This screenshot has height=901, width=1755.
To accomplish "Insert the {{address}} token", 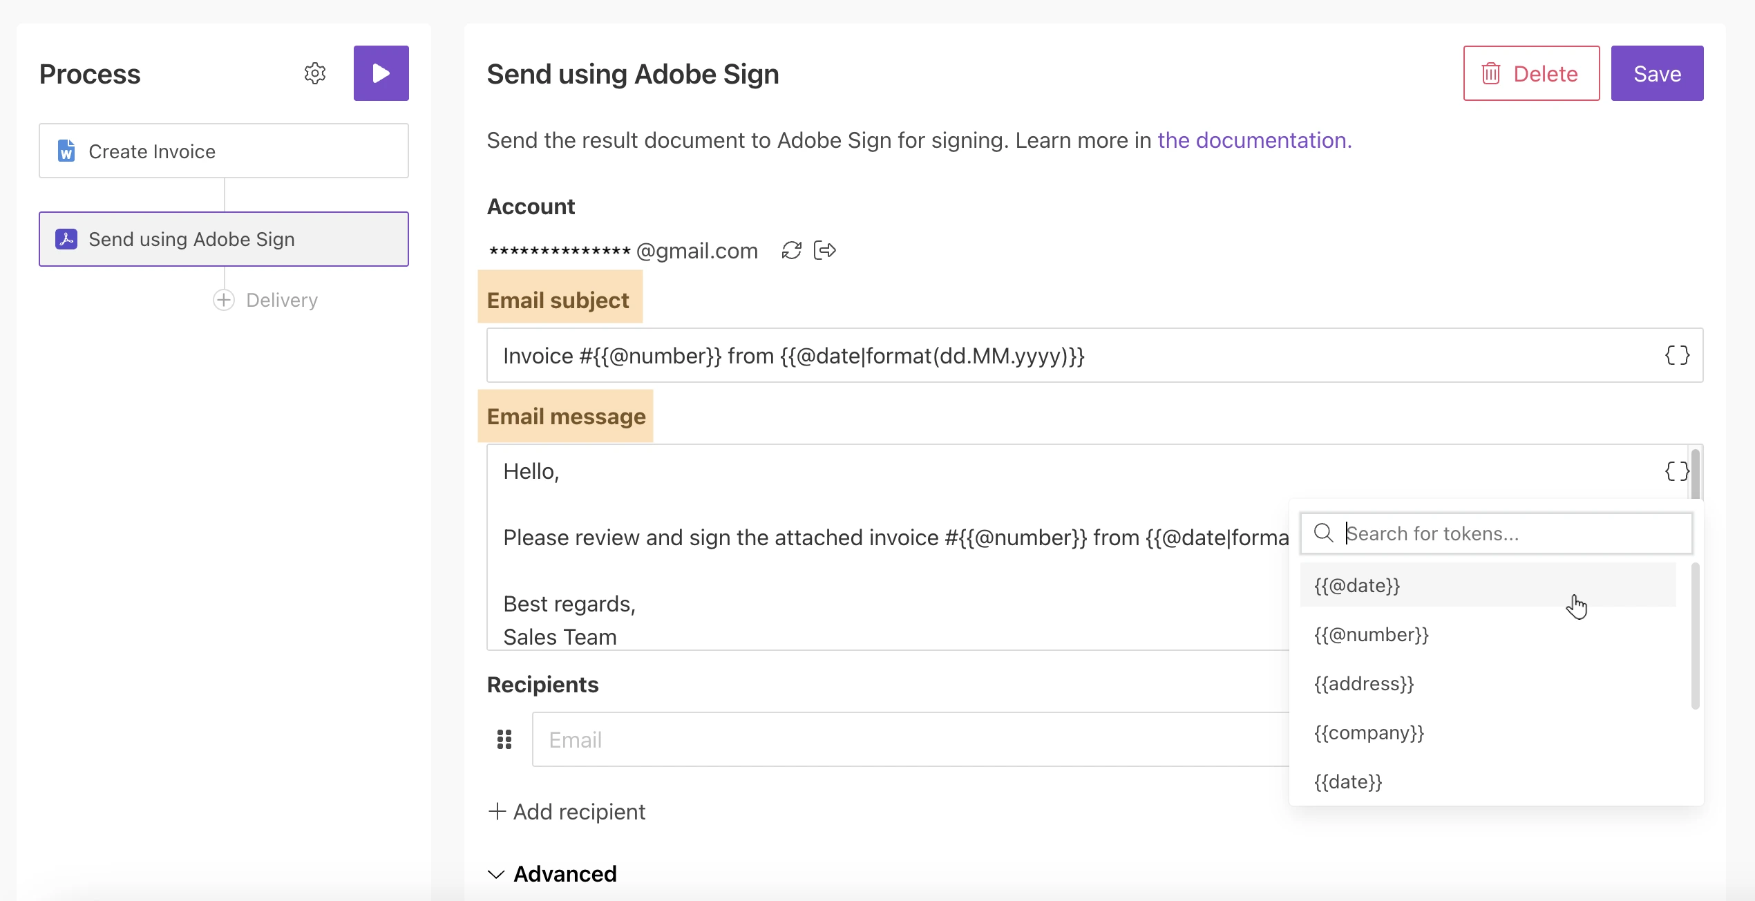I will [x=1488, y=683].
